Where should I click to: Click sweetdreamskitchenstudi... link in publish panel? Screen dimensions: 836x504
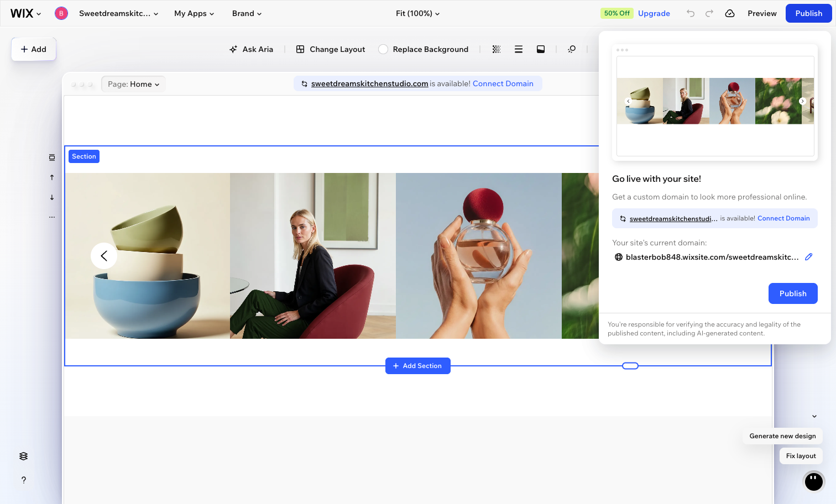click(673, 219)
